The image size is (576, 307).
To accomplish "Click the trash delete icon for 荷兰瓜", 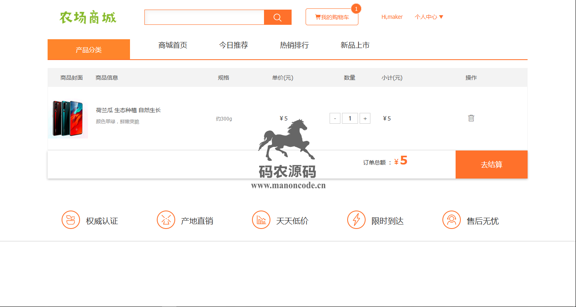I will (471, 118).
